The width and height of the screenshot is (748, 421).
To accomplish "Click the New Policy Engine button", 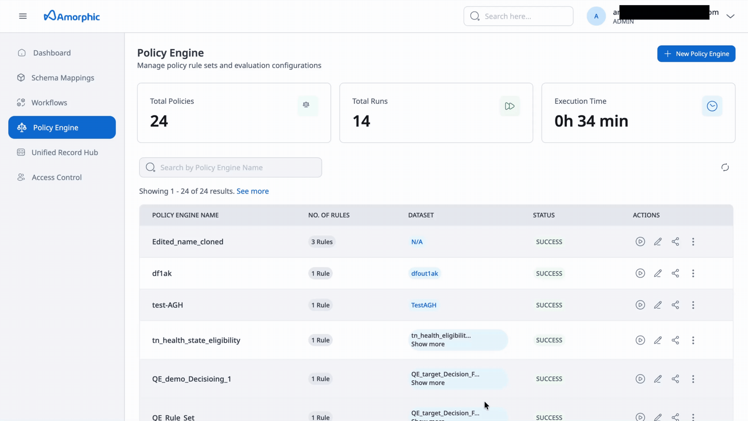I will pos(696,53).
